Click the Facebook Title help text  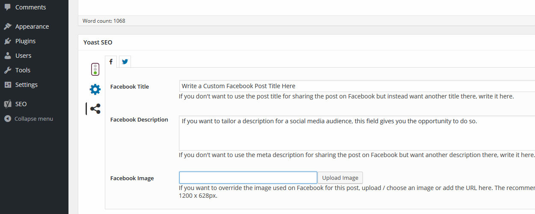[346, 96]
